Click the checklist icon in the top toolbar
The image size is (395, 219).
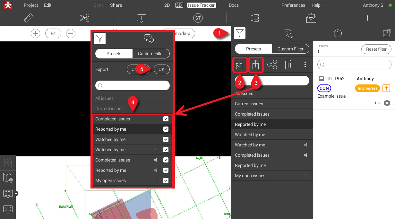(x=255, y=18)
